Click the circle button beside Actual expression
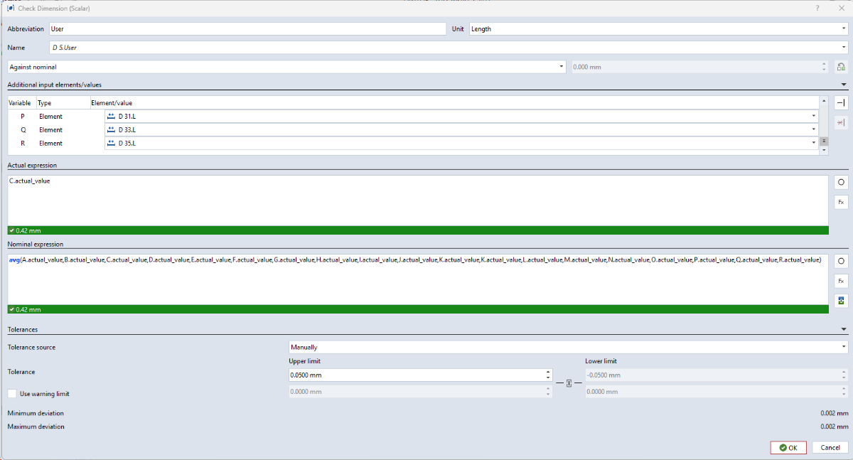Screen dimensions: 853x460 [841, 183]
